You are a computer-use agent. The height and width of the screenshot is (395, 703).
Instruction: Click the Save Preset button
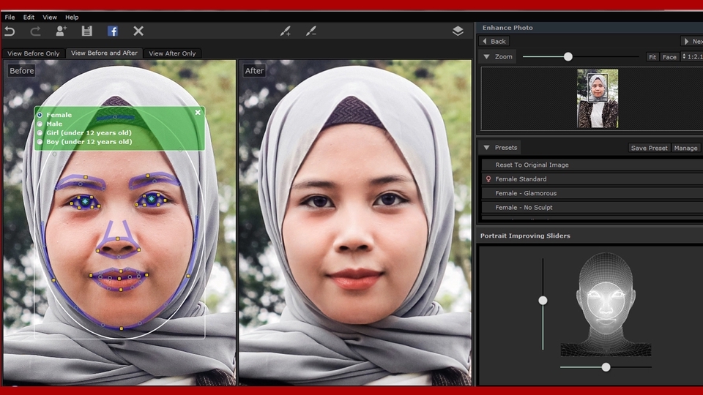pyautogui.click(x=649, y=148)
